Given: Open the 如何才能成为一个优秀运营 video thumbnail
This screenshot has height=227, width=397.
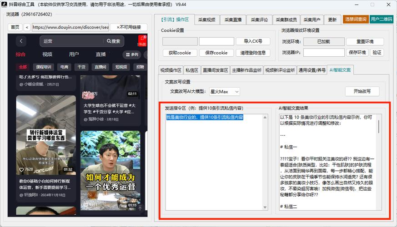Looking at the screenshot, I should click(x=111, y=170).
